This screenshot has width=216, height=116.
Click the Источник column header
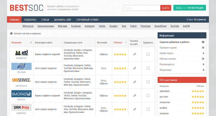click(x=102, y=43)
